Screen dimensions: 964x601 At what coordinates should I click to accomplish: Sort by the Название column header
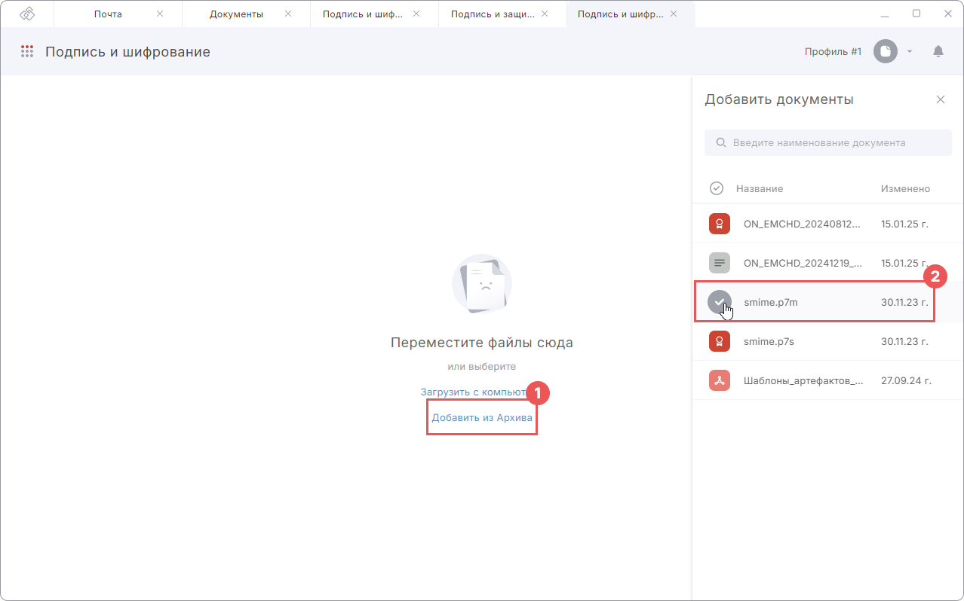coord(760,189)
